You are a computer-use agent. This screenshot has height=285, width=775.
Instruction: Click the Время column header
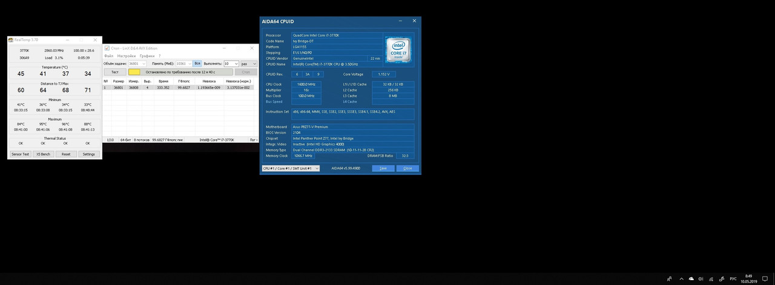point(163,81)
